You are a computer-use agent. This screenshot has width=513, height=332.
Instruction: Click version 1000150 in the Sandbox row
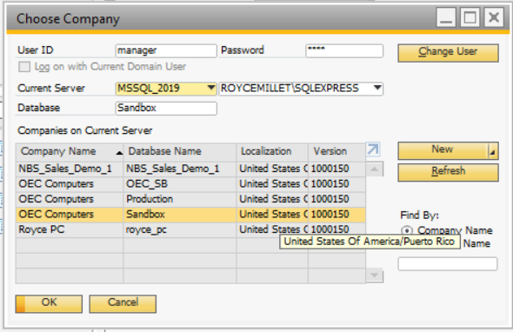pos(336,215)
